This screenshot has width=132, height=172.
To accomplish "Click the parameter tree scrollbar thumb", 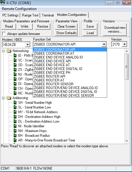I will (127, 67).
